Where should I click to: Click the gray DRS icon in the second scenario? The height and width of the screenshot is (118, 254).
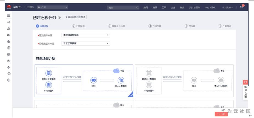(x=194, y=80)
